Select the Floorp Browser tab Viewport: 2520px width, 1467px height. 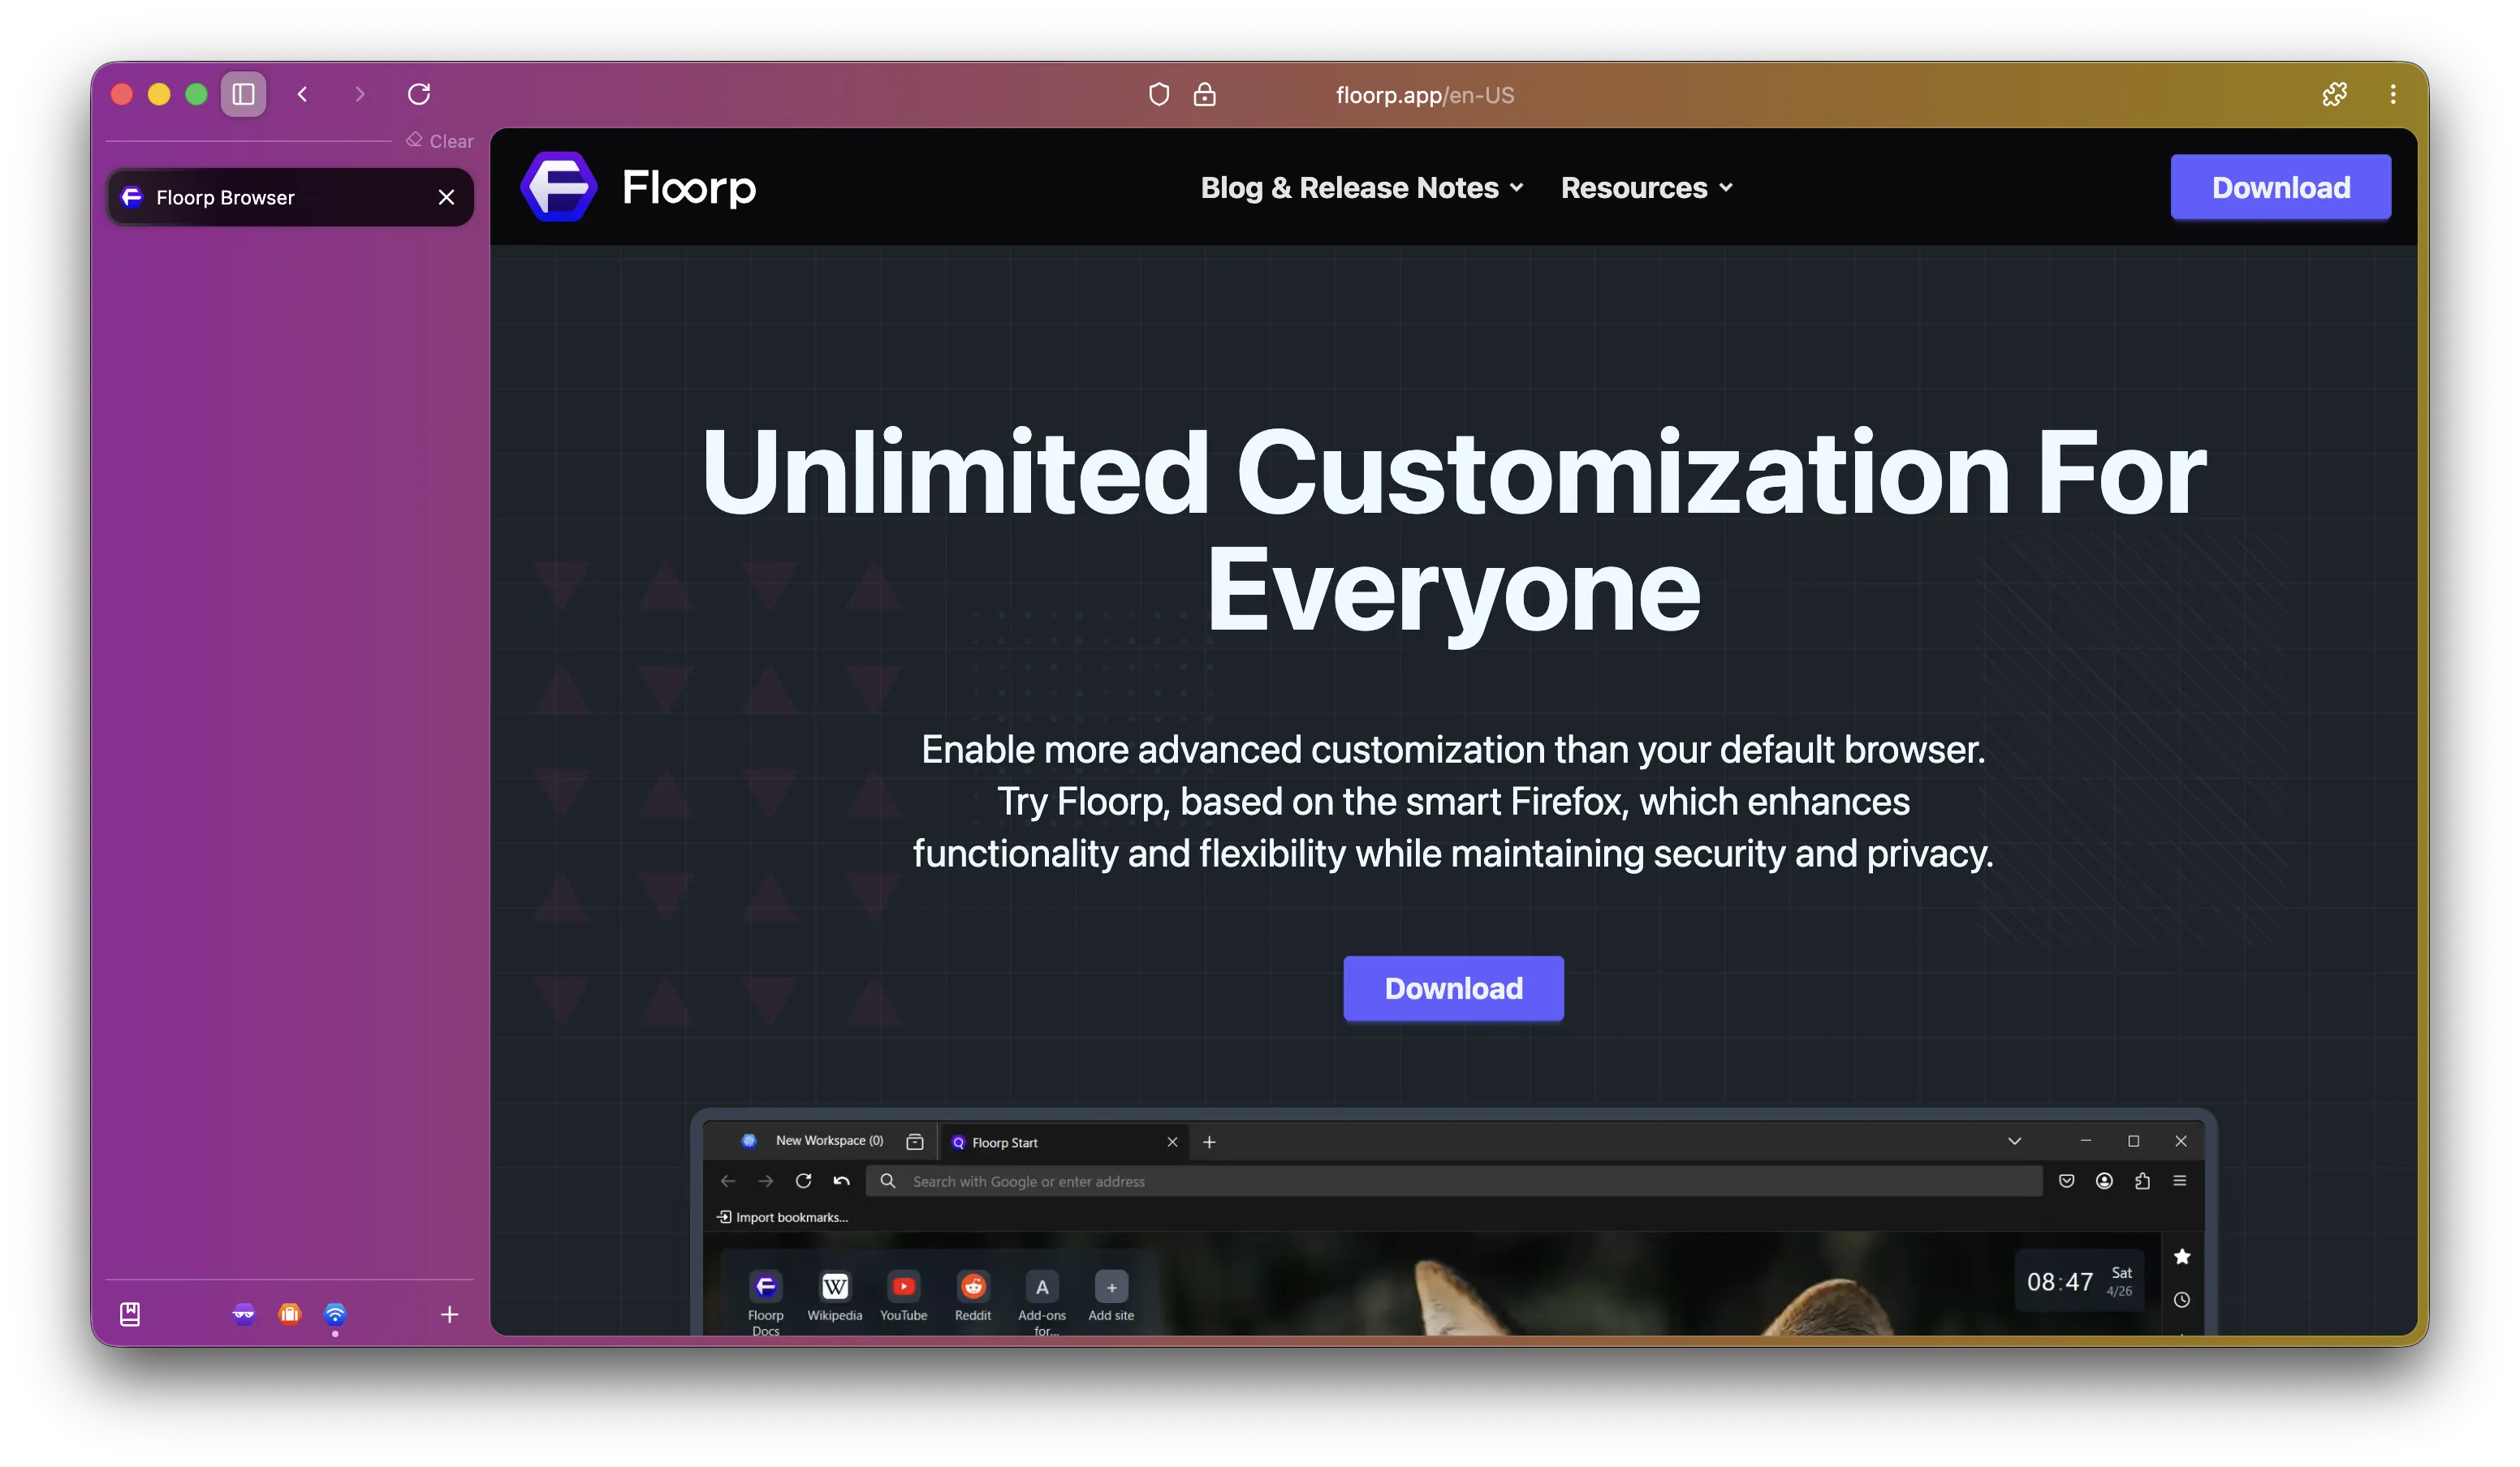[290, 197]
